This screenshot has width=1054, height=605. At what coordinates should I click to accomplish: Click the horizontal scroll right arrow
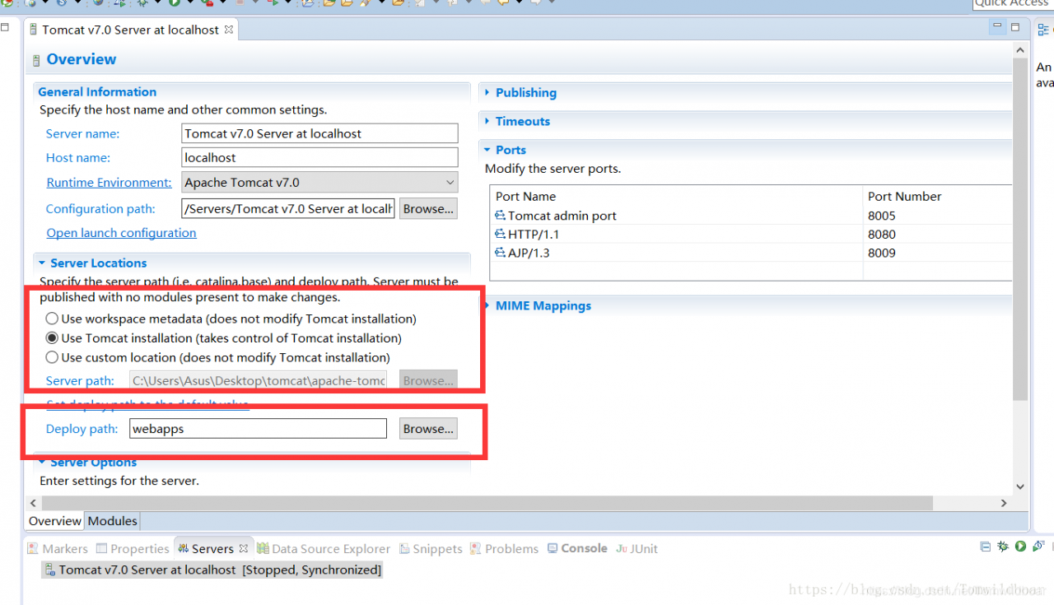coord(1004,503)
